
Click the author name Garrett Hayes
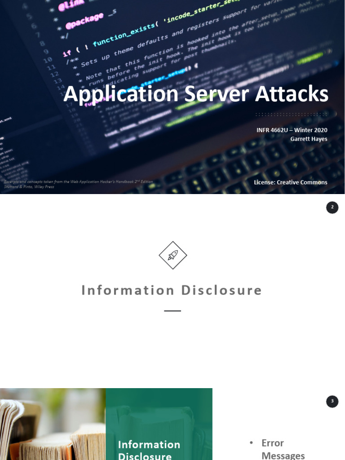309,139
